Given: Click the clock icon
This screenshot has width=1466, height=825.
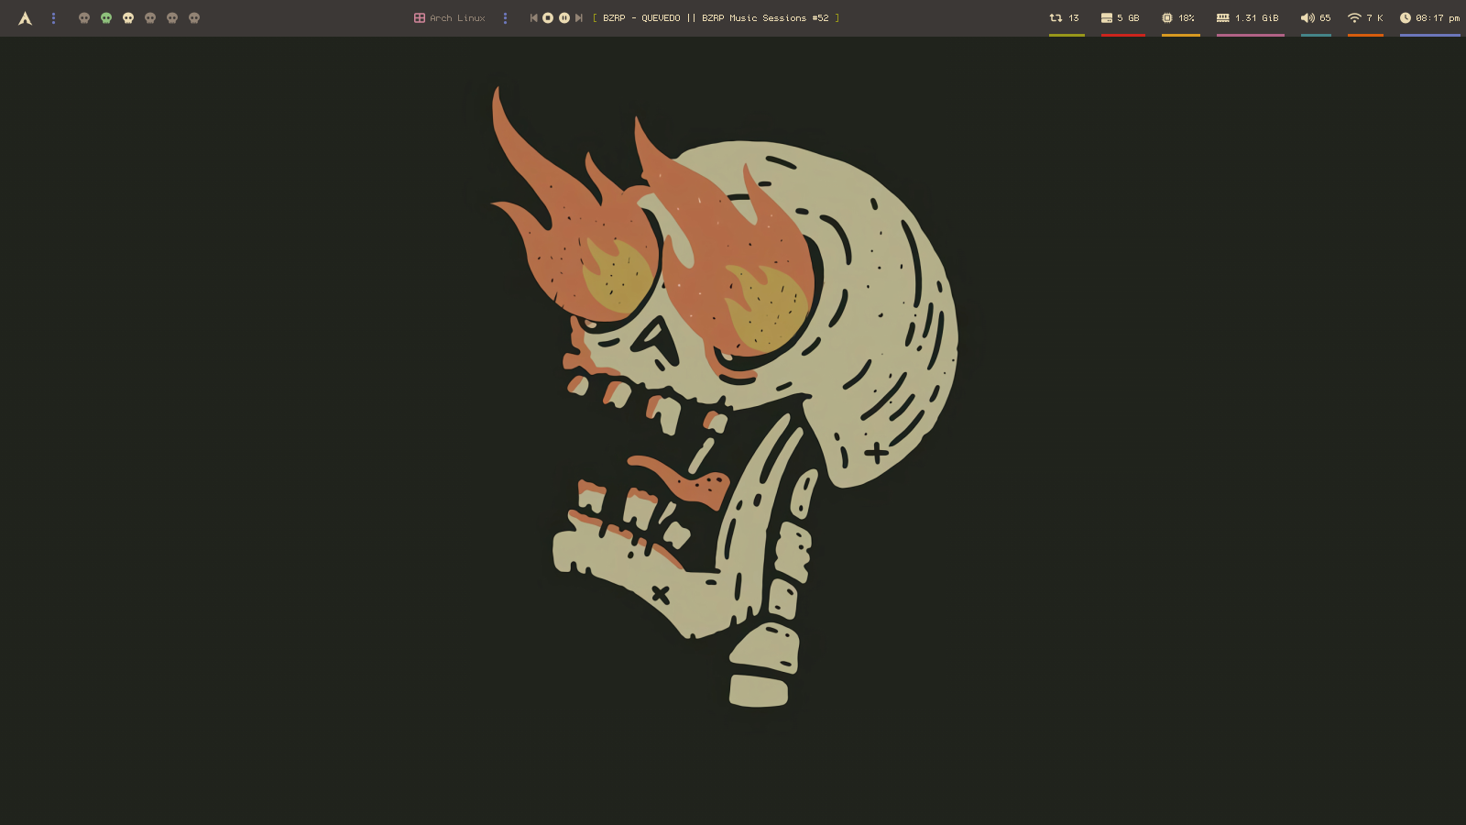Looking at the screenshot, I should (x=1406, y=18).
